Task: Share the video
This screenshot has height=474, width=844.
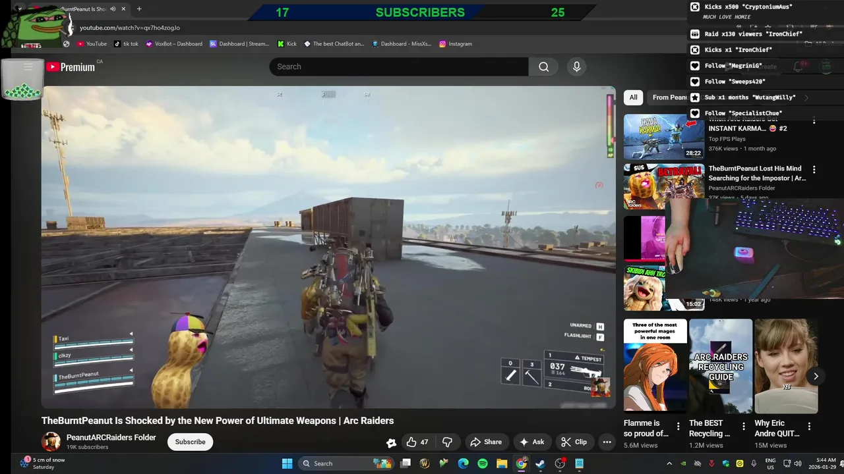Action: point(485,442)
